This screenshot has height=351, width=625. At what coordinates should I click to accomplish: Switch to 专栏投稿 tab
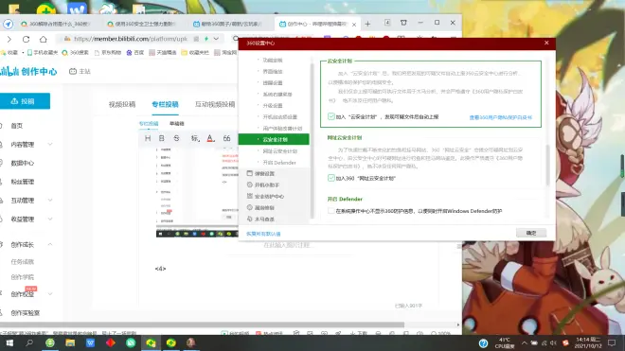click(x=165, y=104)
